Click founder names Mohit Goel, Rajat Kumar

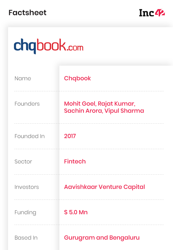coord(100,104)
